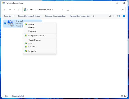129x99 pixels.
Task: Uncheck the Ethernet0 item checkbox
Action: [5, 23]
